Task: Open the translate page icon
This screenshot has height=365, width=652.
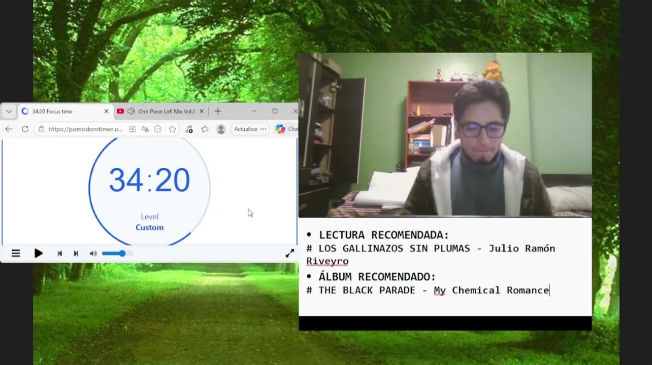Action: pyautogui.click(x=145, y=129)
